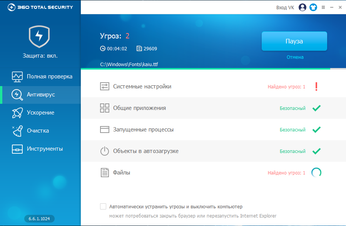Click the version number 6.6.1.1024 badge
This screenshot has height=226, width=346.
(x=40, y=219)
